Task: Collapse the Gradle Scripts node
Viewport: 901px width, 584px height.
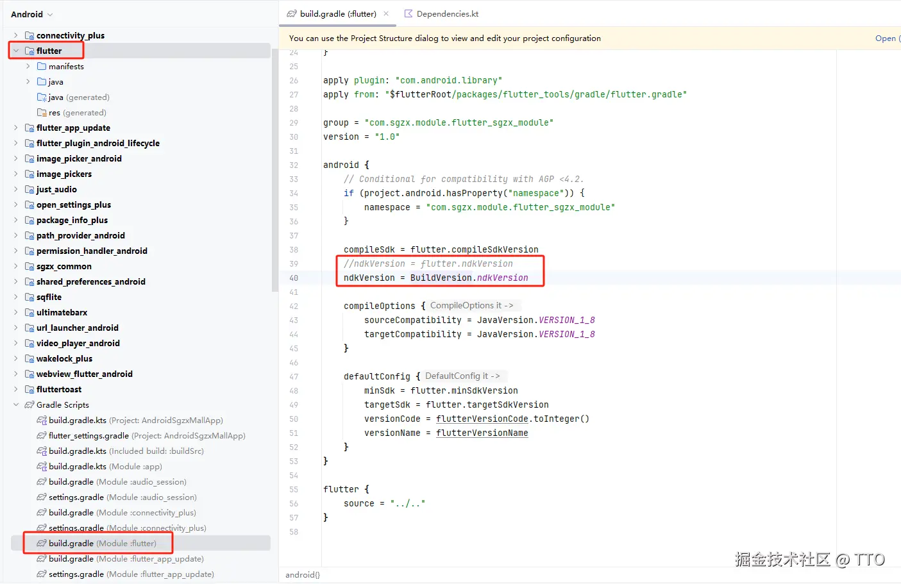Action: (15, 405)
